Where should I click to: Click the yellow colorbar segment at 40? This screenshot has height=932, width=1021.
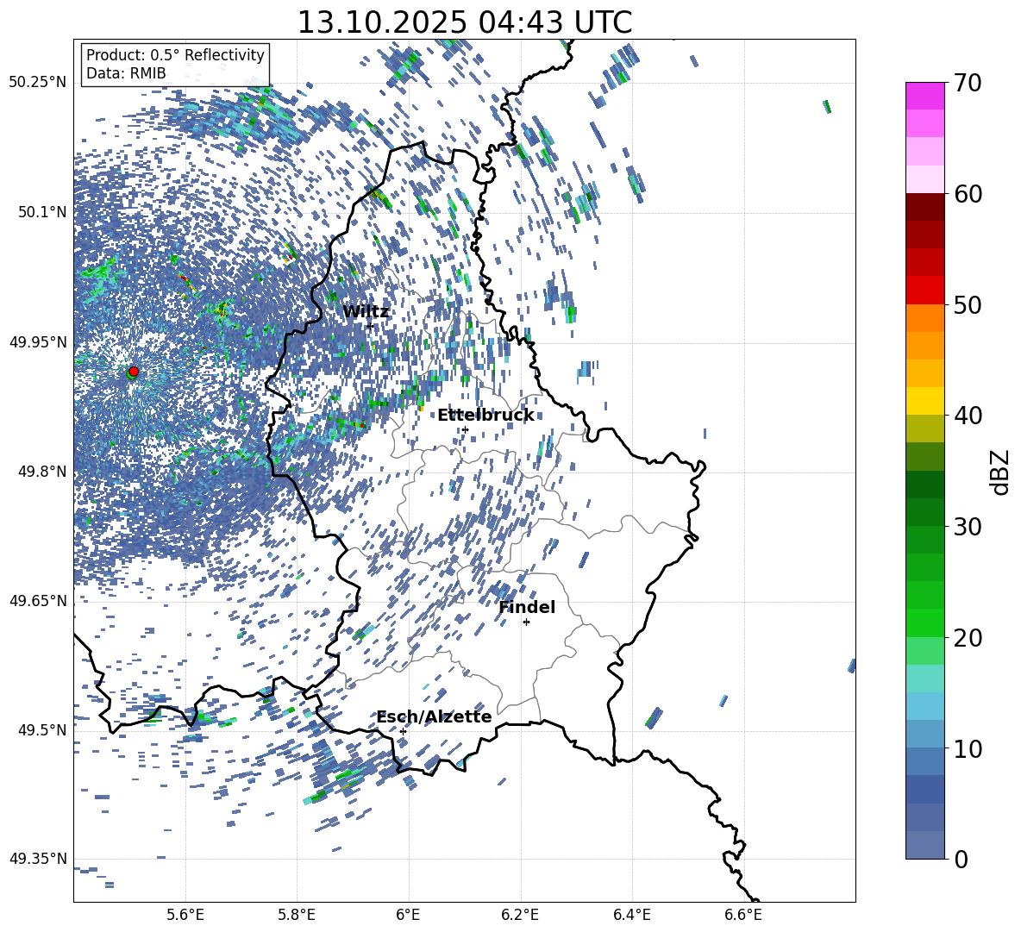[924, 401]
